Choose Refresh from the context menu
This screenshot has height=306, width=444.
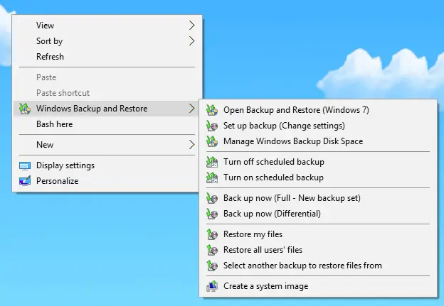[106, 57]
